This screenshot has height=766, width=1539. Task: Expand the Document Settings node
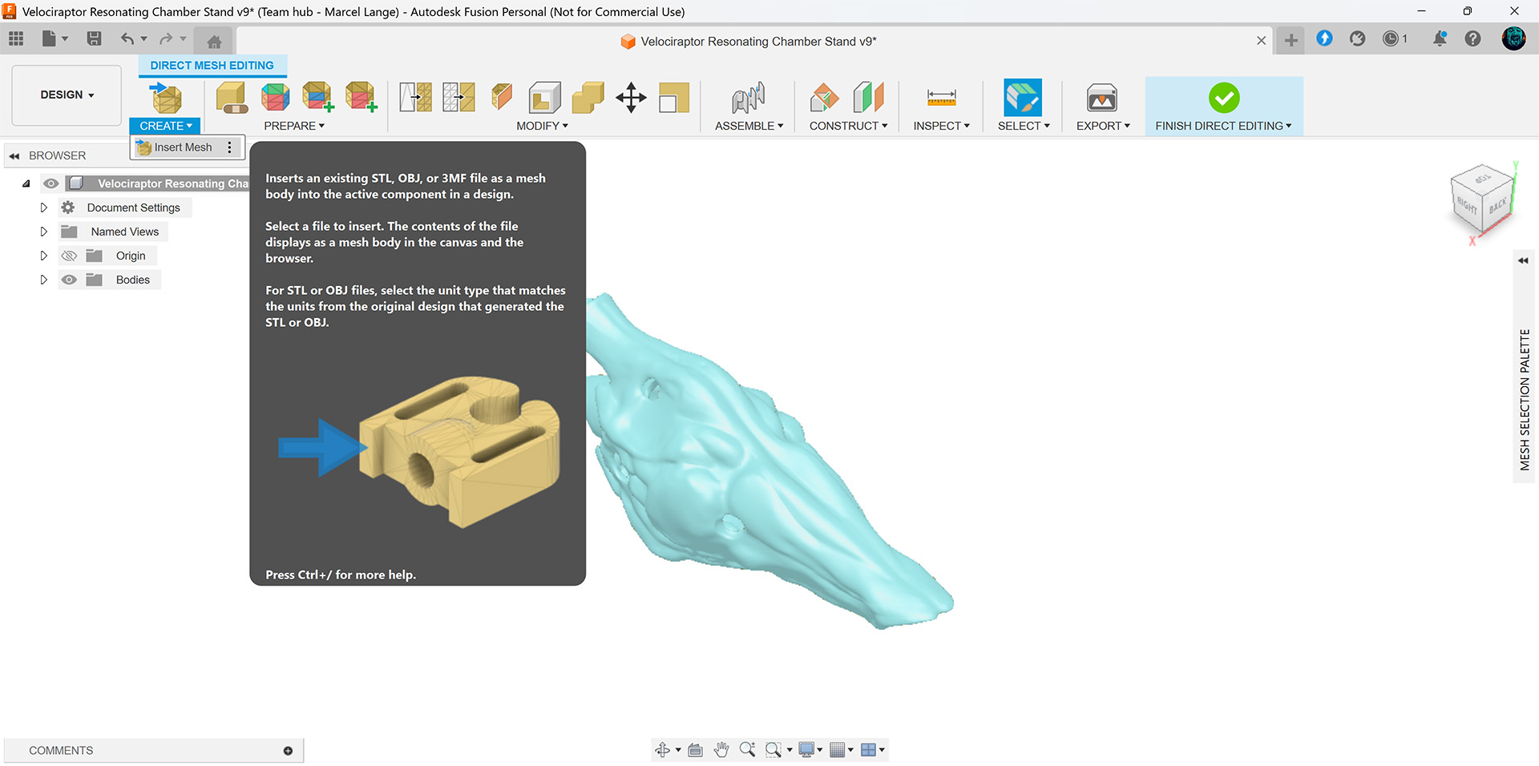(x=44, y=208)
